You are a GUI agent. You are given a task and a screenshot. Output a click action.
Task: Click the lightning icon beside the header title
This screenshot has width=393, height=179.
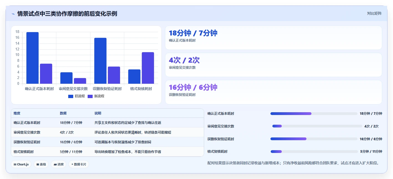point(13,14)
